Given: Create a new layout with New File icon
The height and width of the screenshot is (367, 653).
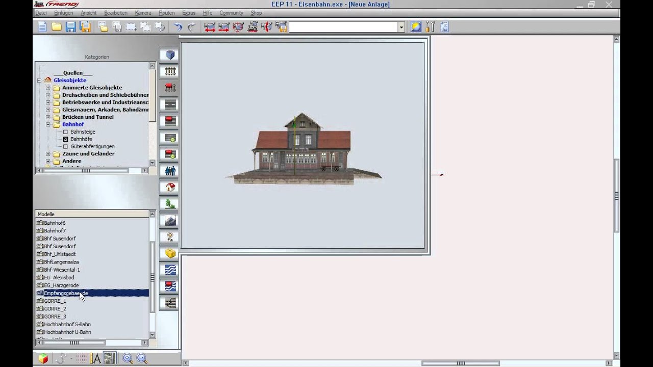Looking at the screenshot, I should coord(42,27).
